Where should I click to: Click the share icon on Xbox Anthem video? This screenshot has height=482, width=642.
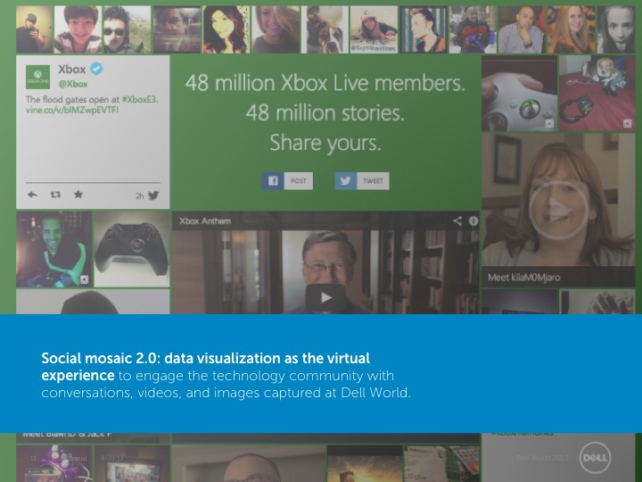[x=457, y=221]
